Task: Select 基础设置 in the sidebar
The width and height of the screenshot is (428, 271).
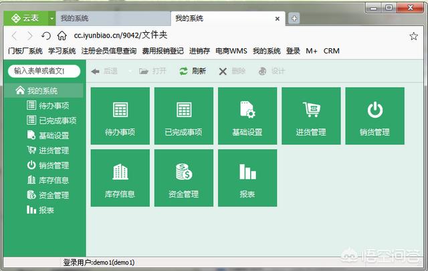Action: tap(47, 135)
